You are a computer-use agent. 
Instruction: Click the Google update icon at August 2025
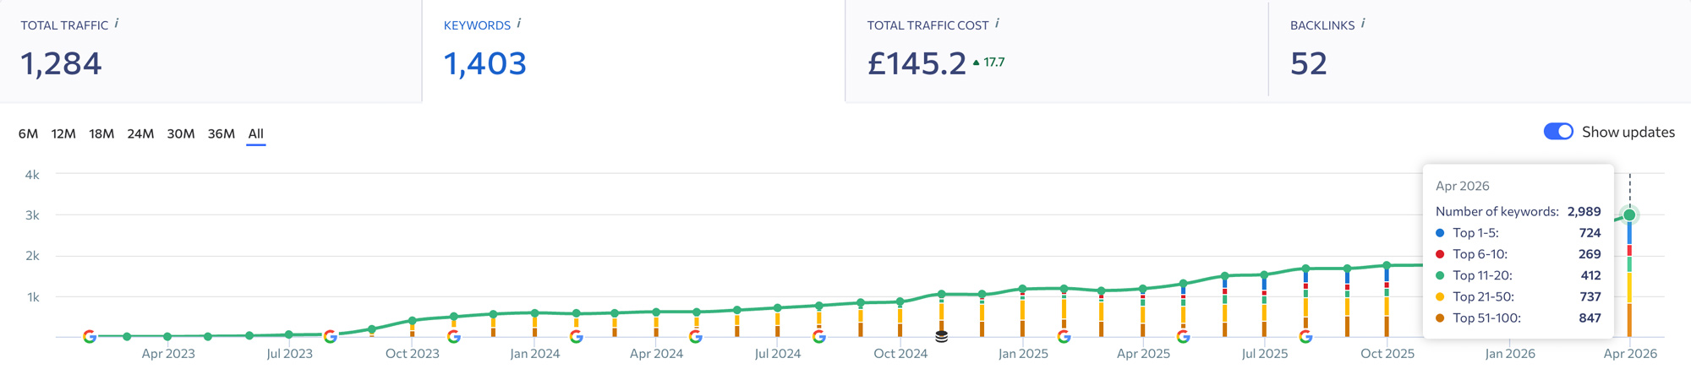(x=1306, y=336)
